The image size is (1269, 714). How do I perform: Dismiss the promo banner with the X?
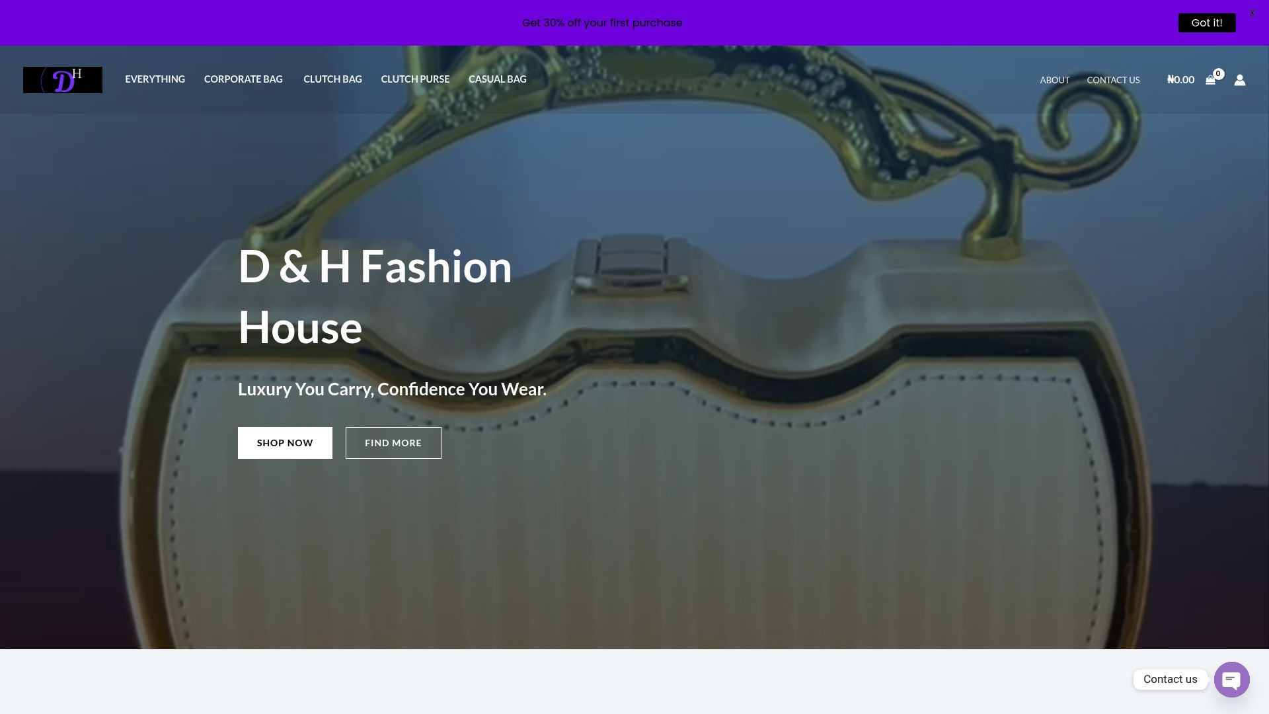(1252, 13)
